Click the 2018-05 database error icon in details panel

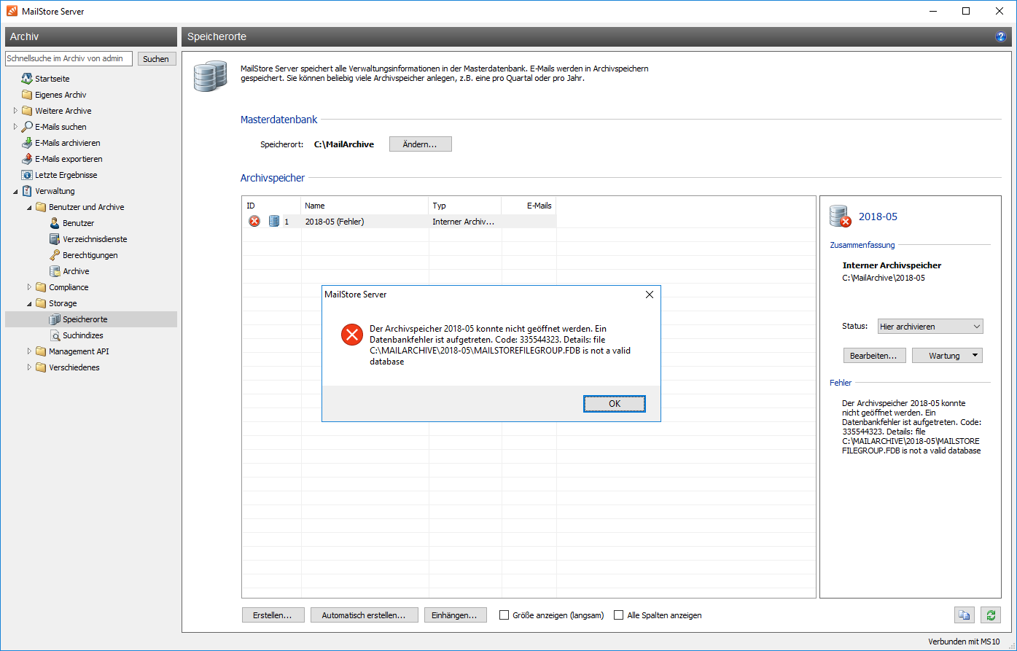tap(841, 217)
